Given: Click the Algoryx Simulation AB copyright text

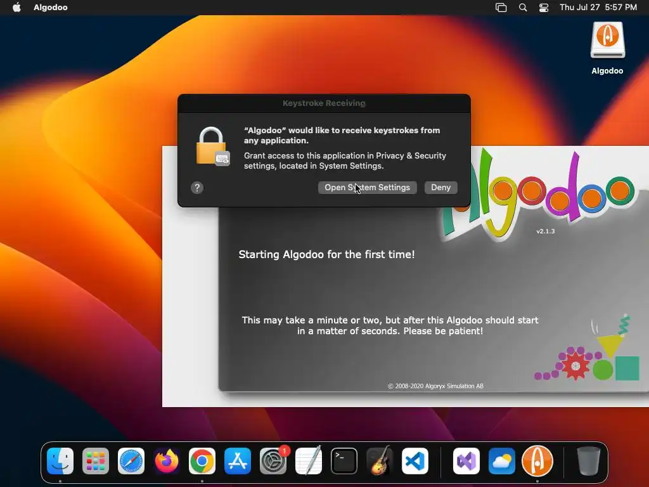Looking at the screenshot, I should tap(435, 386).
